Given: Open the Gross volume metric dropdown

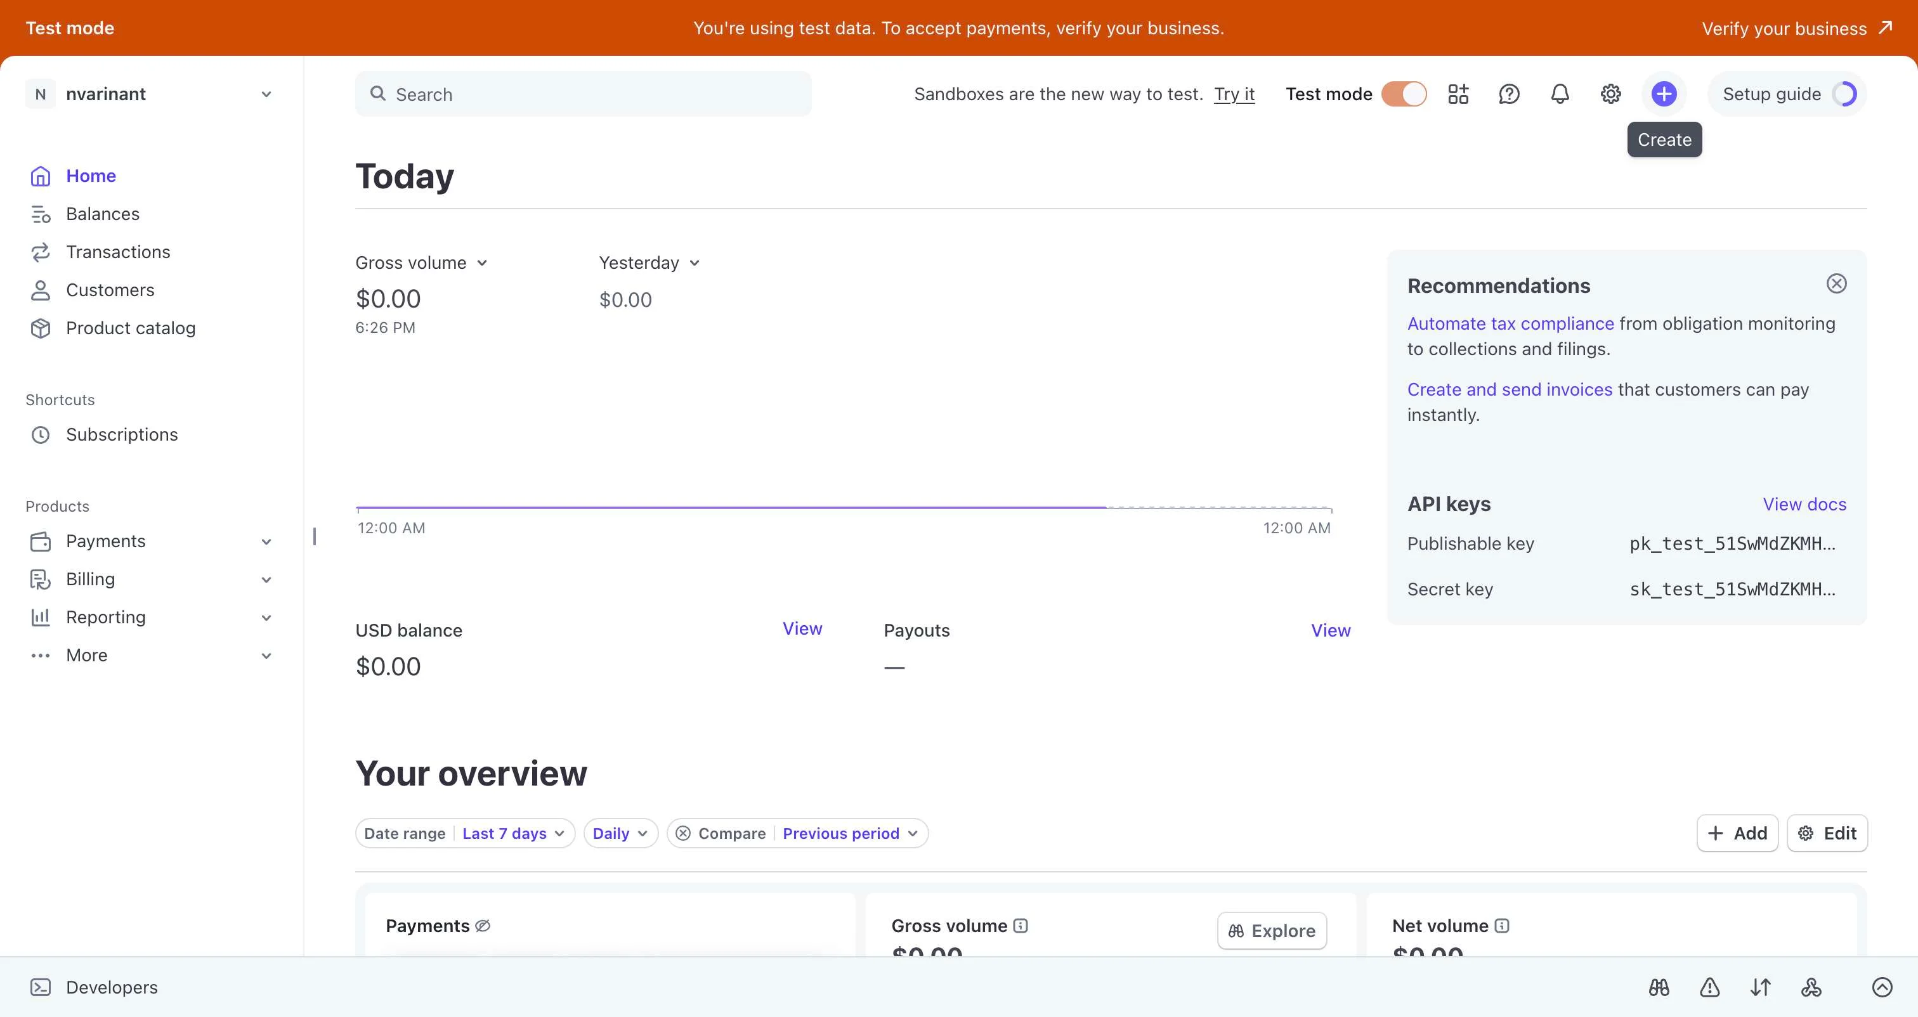Looking at the screenshot, I should [421, 263].
